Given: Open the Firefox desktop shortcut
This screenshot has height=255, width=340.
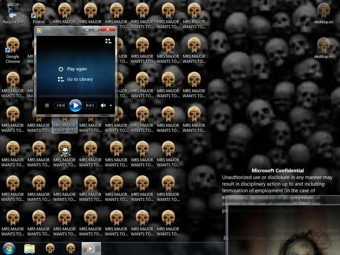Looking at the screenshot, I should (x=39, y=13).
